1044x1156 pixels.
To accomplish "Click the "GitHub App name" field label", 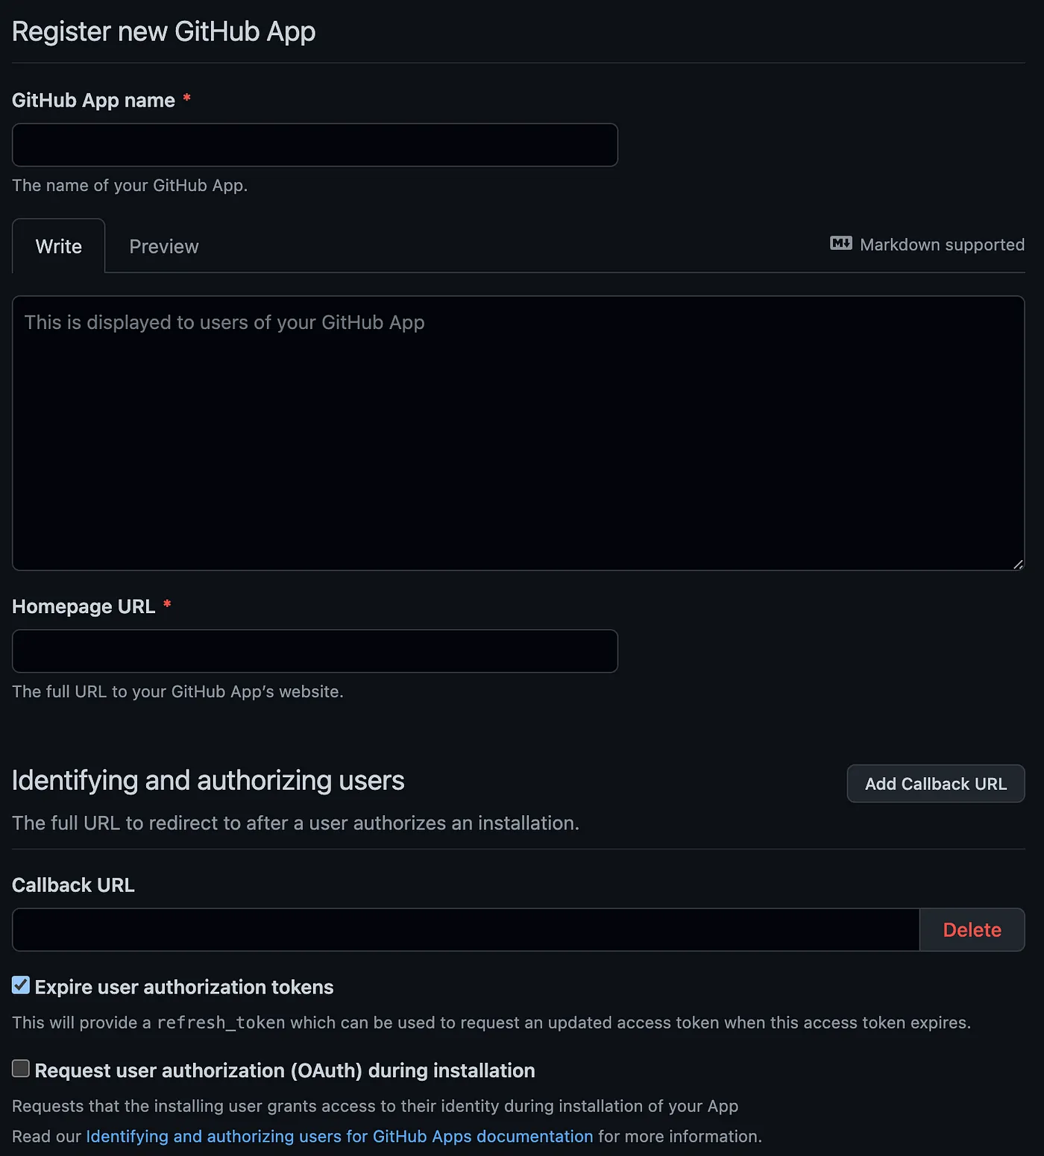I will click(93, 101).
